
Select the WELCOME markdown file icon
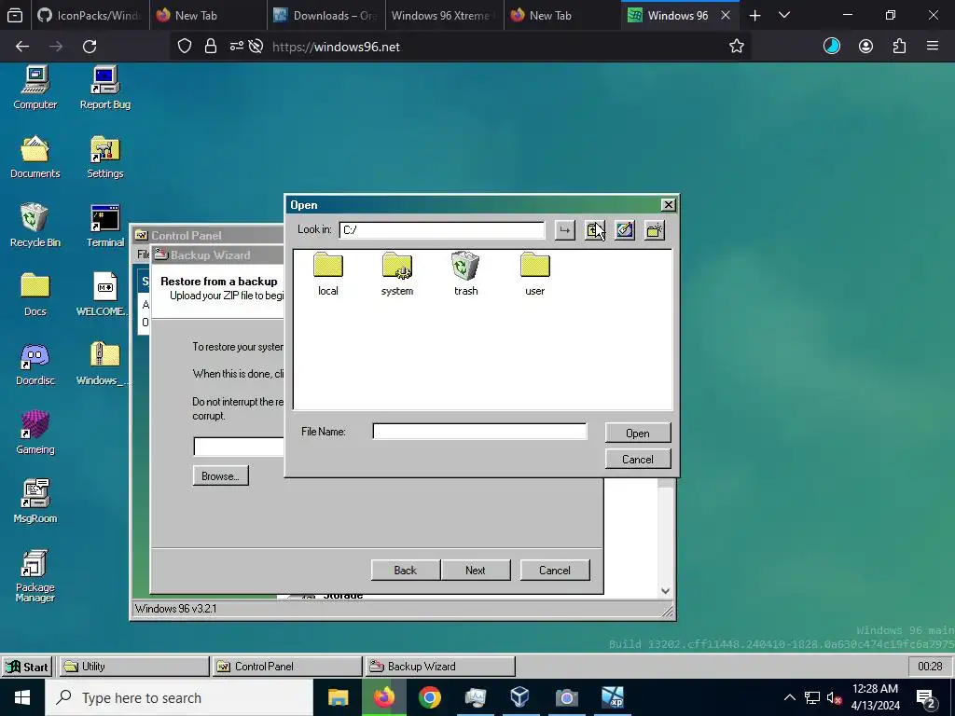[x=104, y=295]
